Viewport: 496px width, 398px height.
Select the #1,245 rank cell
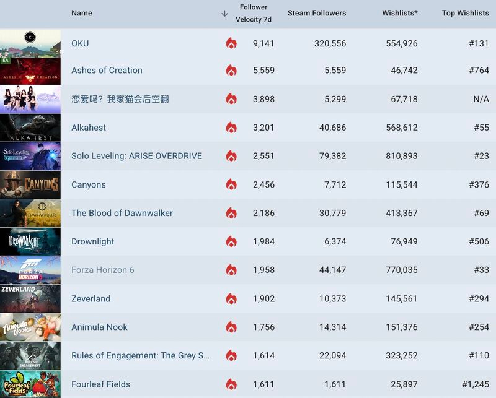click(x=476, y=384)
